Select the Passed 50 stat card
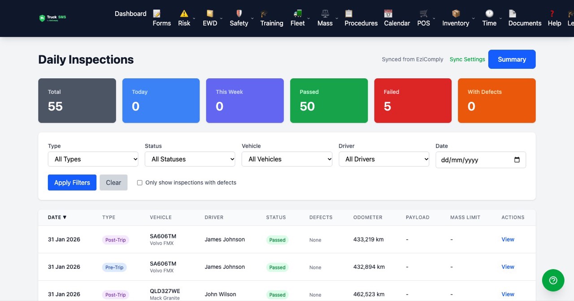The width and height of the screenshot is (574, 301). coord(329,101)
